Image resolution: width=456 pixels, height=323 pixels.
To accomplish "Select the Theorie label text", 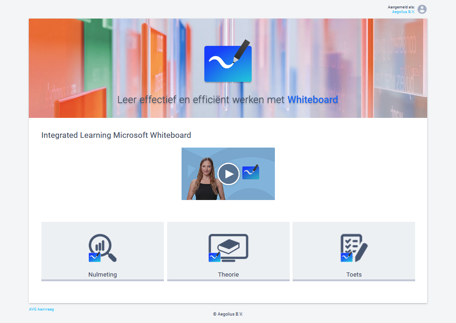I will click(228, 275).
